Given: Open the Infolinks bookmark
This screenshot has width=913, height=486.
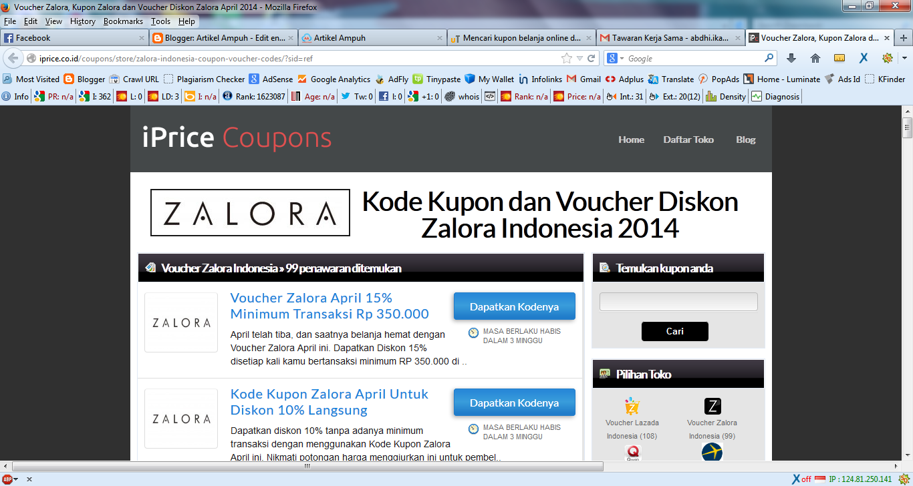Looking at the screenshot, I should coord(540,79).
